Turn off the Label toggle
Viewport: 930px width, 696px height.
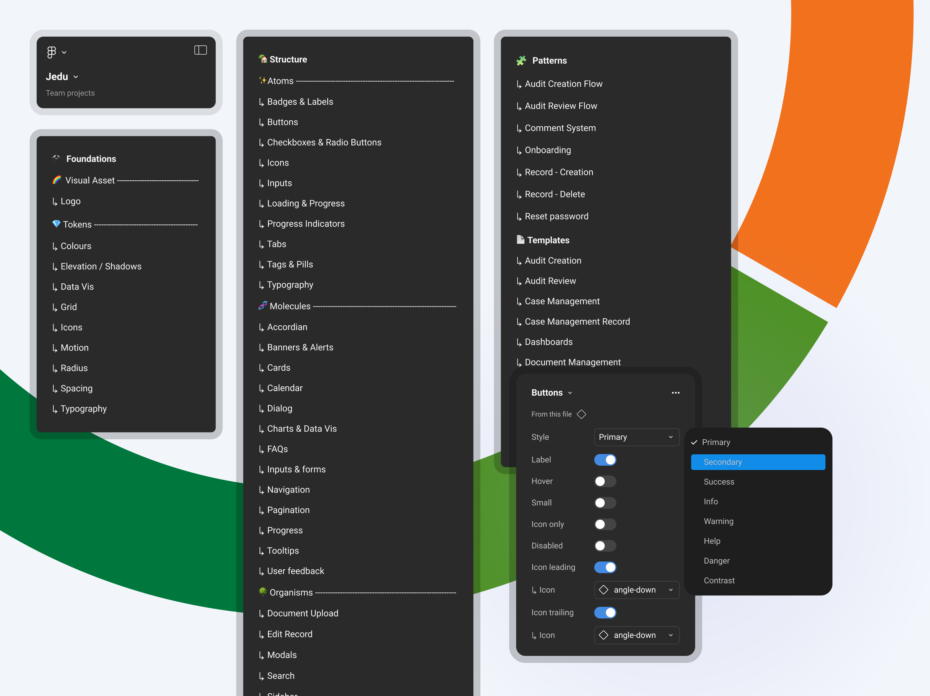pos(605,460)
